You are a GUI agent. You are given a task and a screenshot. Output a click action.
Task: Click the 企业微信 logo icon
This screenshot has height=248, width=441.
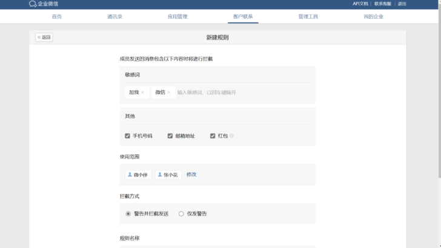(33, 4)
